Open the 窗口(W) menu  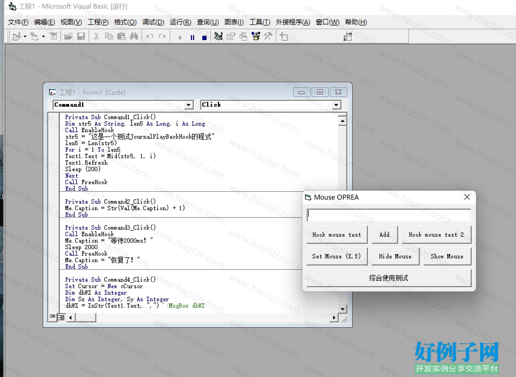pos(328,22)
